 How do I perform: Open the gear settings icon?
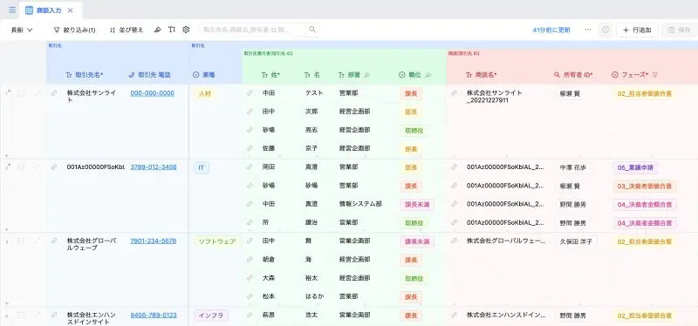click(x=186, y=30)
